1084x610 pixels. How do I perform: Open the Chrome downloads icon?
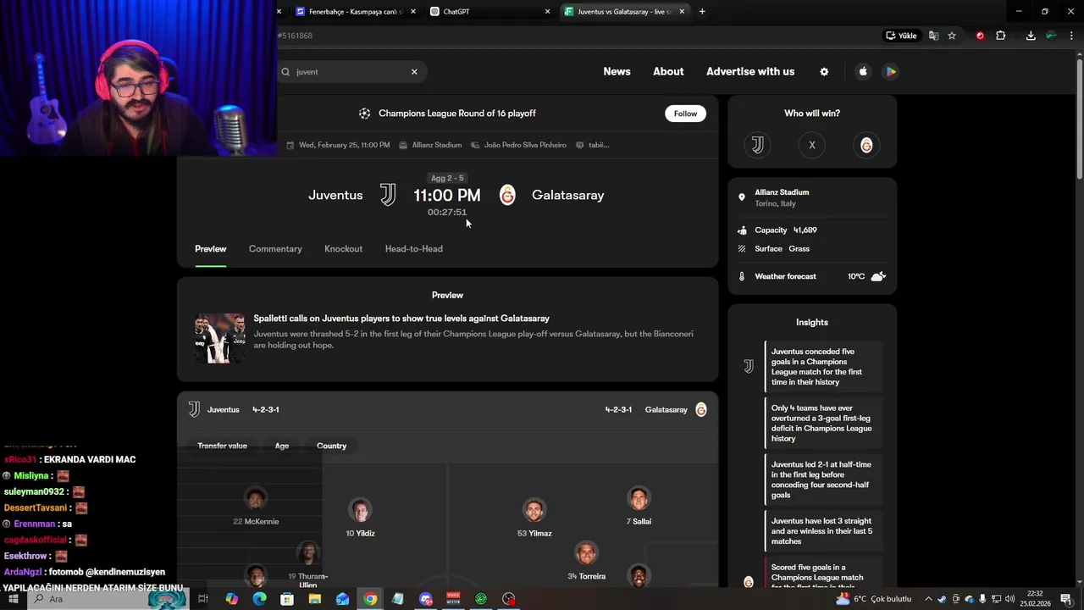[x=1031, y=36]
